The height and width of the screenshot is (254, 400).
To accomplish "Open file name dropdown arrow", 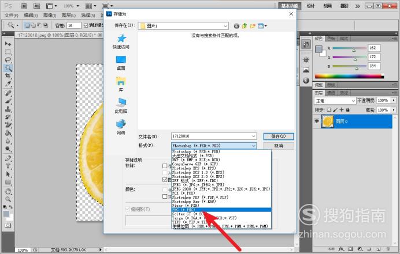I will (254, 137).
